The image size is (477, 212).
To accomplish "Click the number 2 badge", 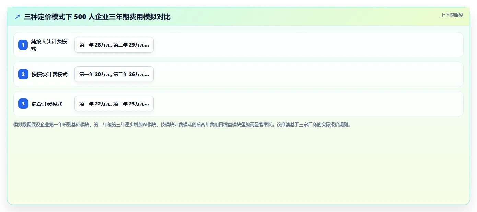I will click(x=23, y=74).
